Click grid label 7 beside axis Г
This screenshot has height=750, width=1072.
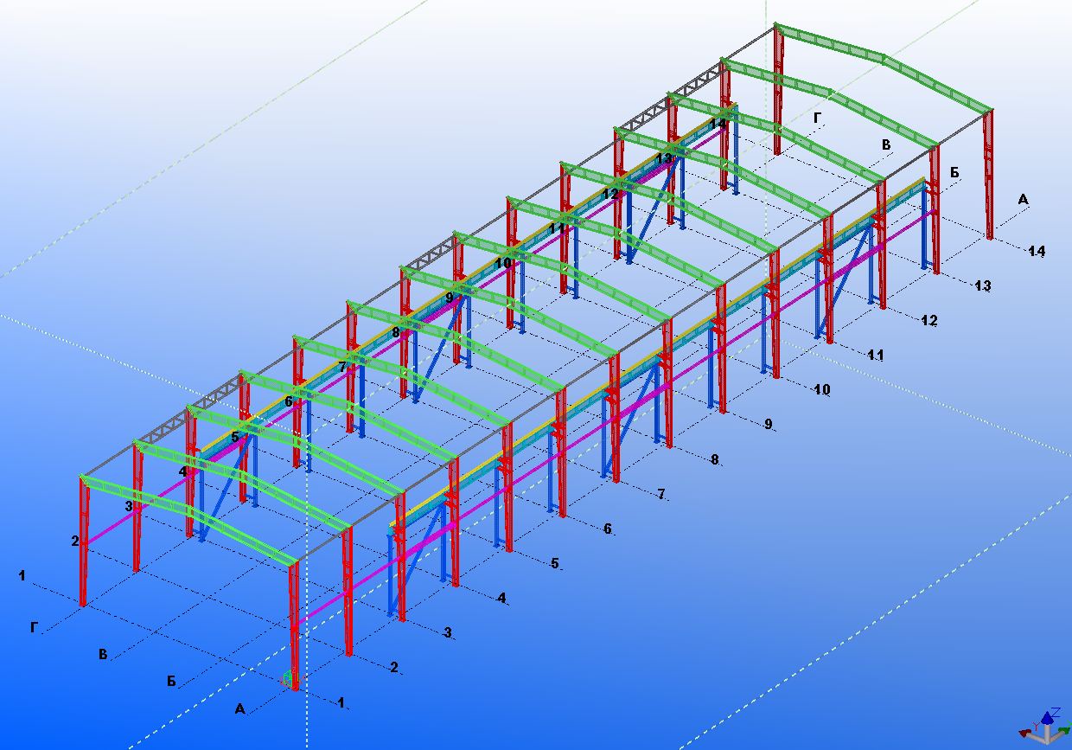point(342,367)
